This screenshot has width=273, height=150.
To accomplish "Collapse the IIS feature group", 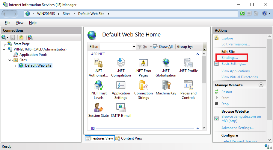I will coord(197,128).
